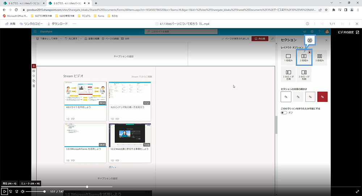Click the SharePoint site search box
The width and height of the screenshot is (362, 196).
point(181,31)
